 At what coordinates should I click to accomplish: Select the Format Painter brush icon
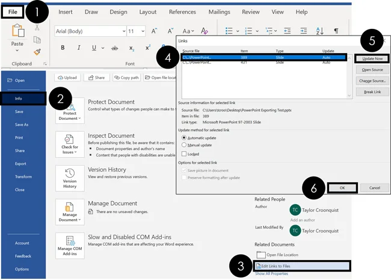coord(37,52)
